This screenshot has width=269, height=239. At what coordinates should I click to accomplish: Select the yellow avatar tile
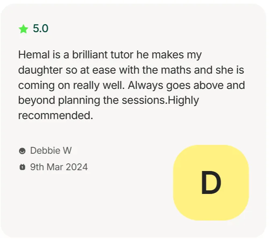click(211, 183)
